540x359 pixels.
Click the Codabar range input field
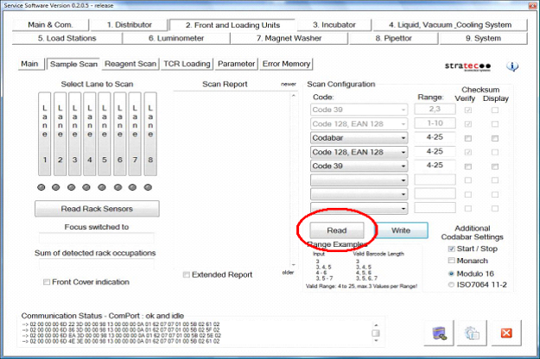tap(435, 137)
